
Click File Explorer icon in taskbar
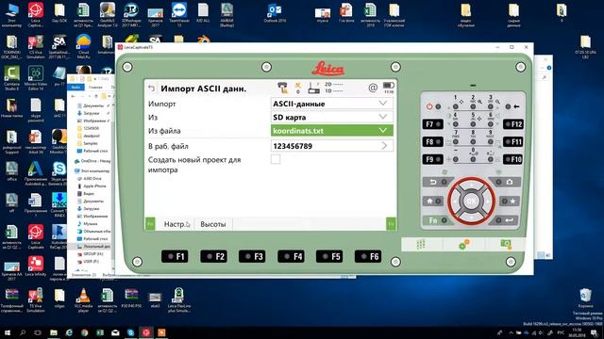[x=54, y=332]
